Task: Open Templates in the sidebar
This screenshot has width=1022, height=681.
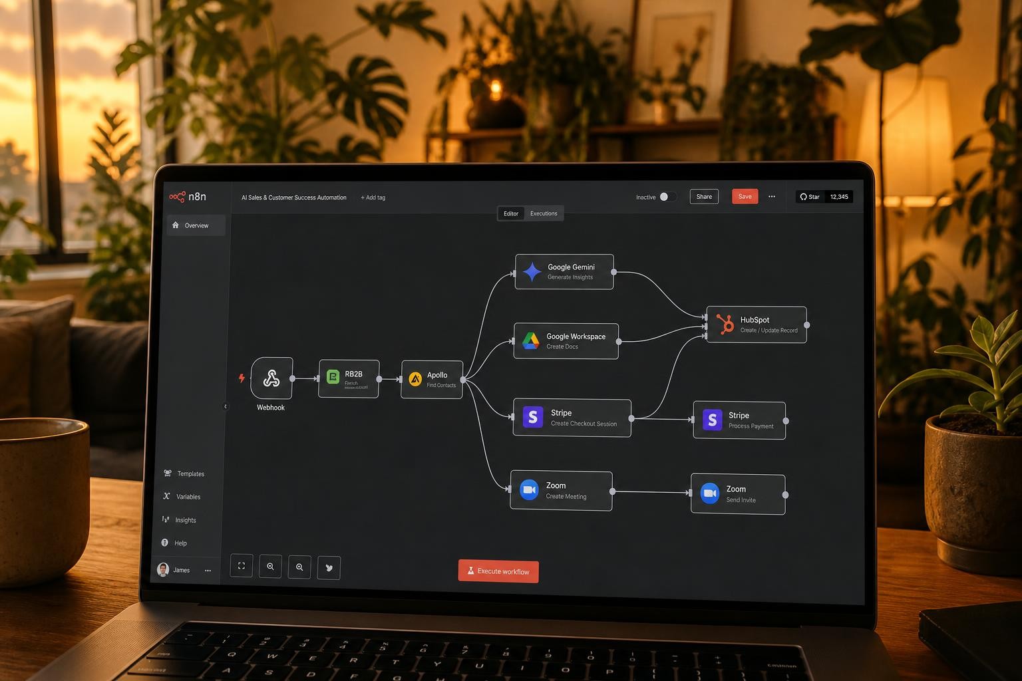Action: coord(184,474)
